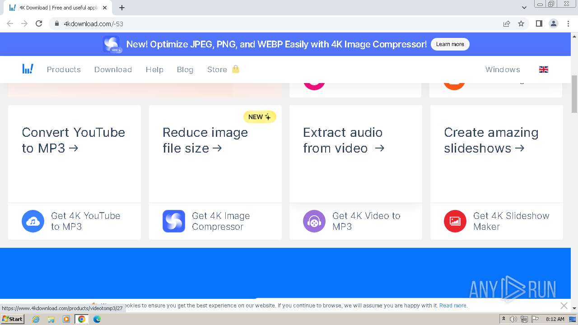The height and width of the screenshot is (325, 578).
Task: Open the Download menu item
Action: [113, 70]
